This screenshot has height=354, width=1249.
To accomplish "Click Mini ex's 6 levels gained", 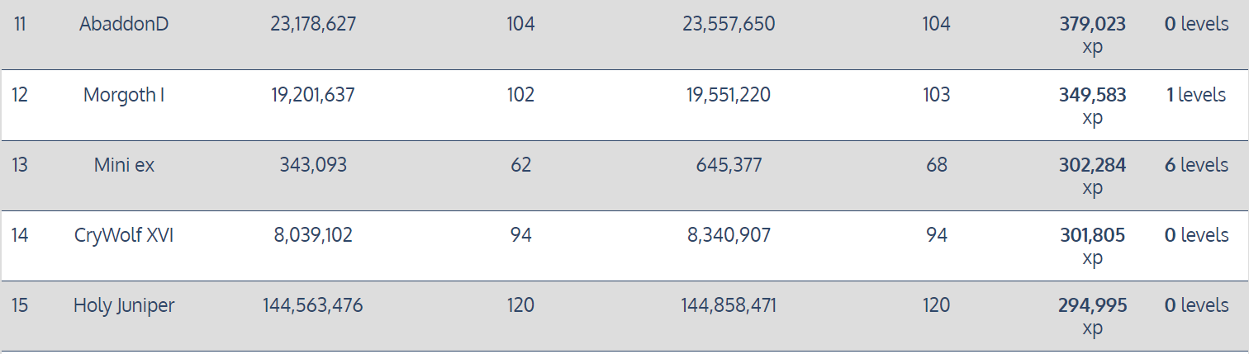I will pyautogui.click(x=1196, y=165).
